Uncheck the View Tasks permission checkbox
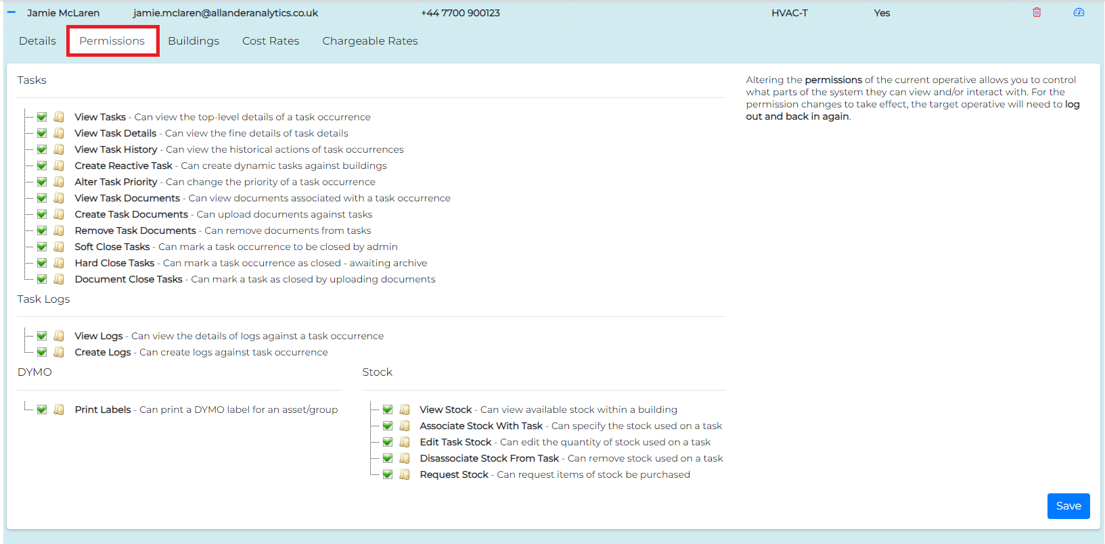1105x544 pixels. (x=42, y=117)
